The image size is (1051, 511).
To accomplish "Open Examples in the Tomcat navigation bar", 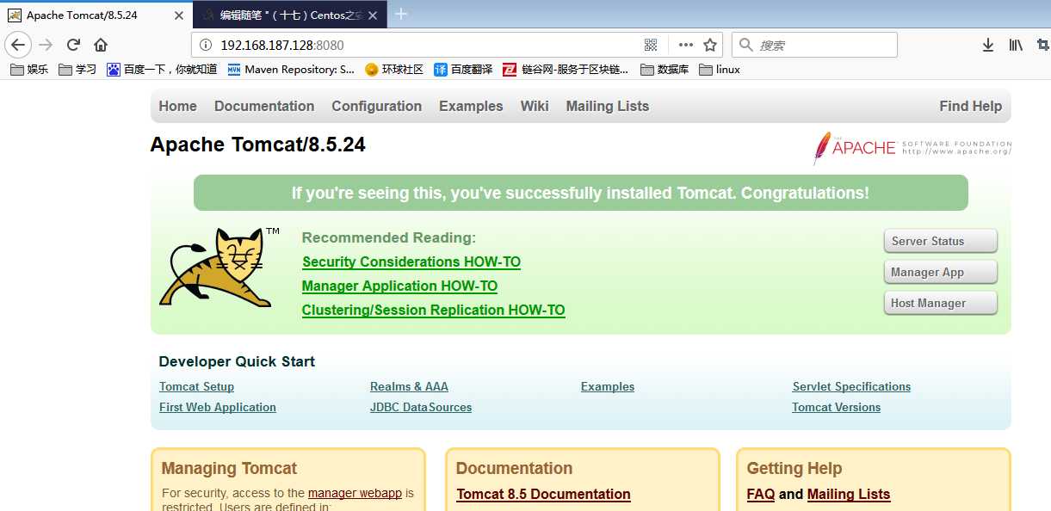I will (x=471, y=106).
